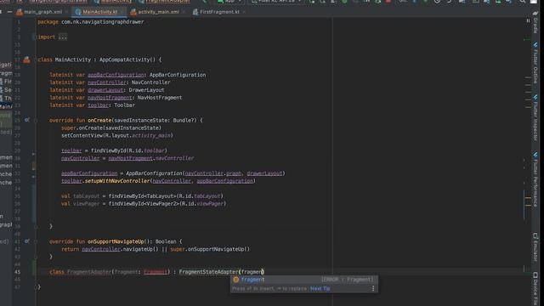
Task: Click the onCreate override gutter icon
Action: (26, 120)
